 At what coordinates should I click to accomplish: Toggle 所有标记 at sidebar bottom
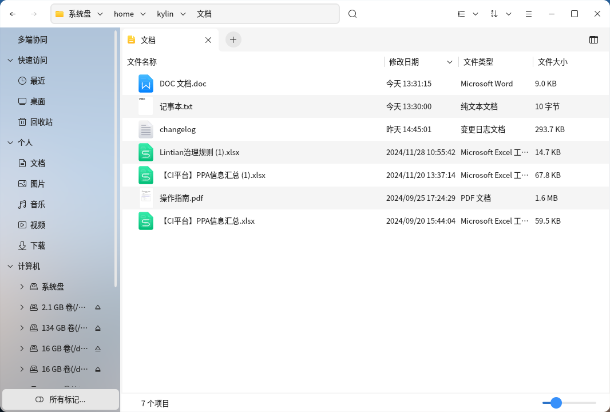(x=60, y=399)
